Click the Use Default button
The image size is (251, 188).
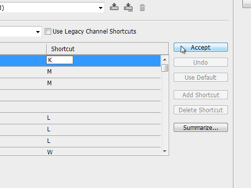pyautogui.click(x=201, y=77)
